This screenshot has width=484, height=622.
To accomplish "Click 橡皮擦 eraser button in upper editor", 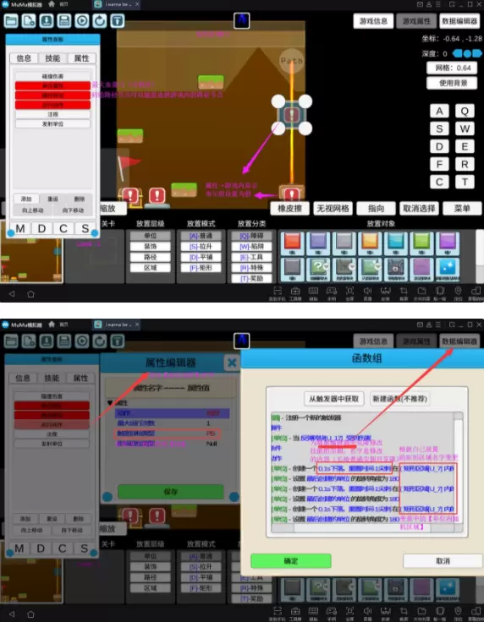I will coord(289,208).
